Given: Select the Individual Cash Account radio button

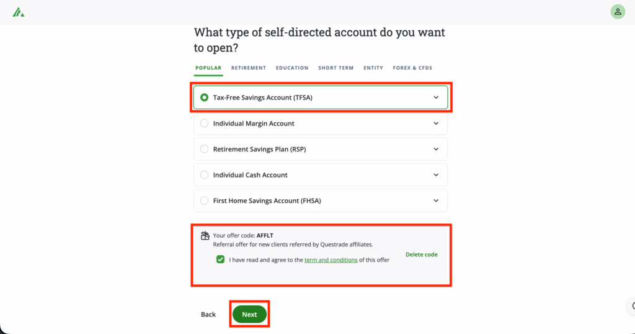Looking at the screenshot, I should [205, 175].
